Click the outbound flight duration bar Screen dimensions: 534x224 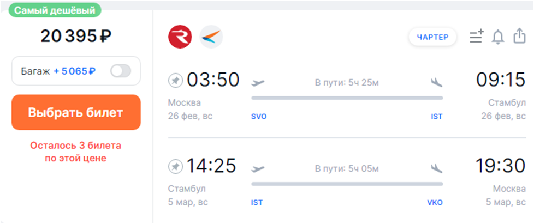tap(347, 98)
